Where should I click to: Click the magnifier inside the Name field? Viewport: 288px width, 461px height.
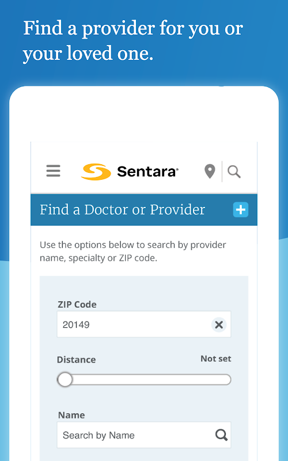coord(221,435)
